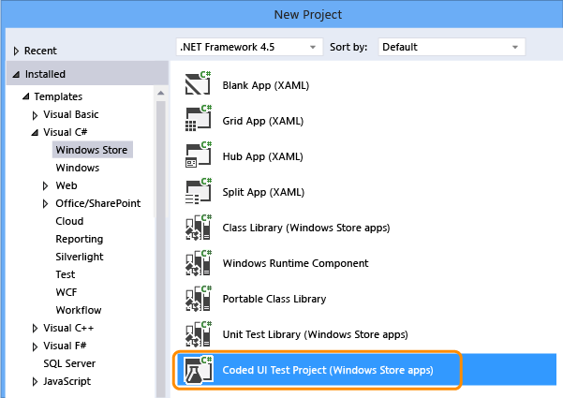Select the Windows tree item
The width and height of the screenshot is (563, 398).
(78, 168)
